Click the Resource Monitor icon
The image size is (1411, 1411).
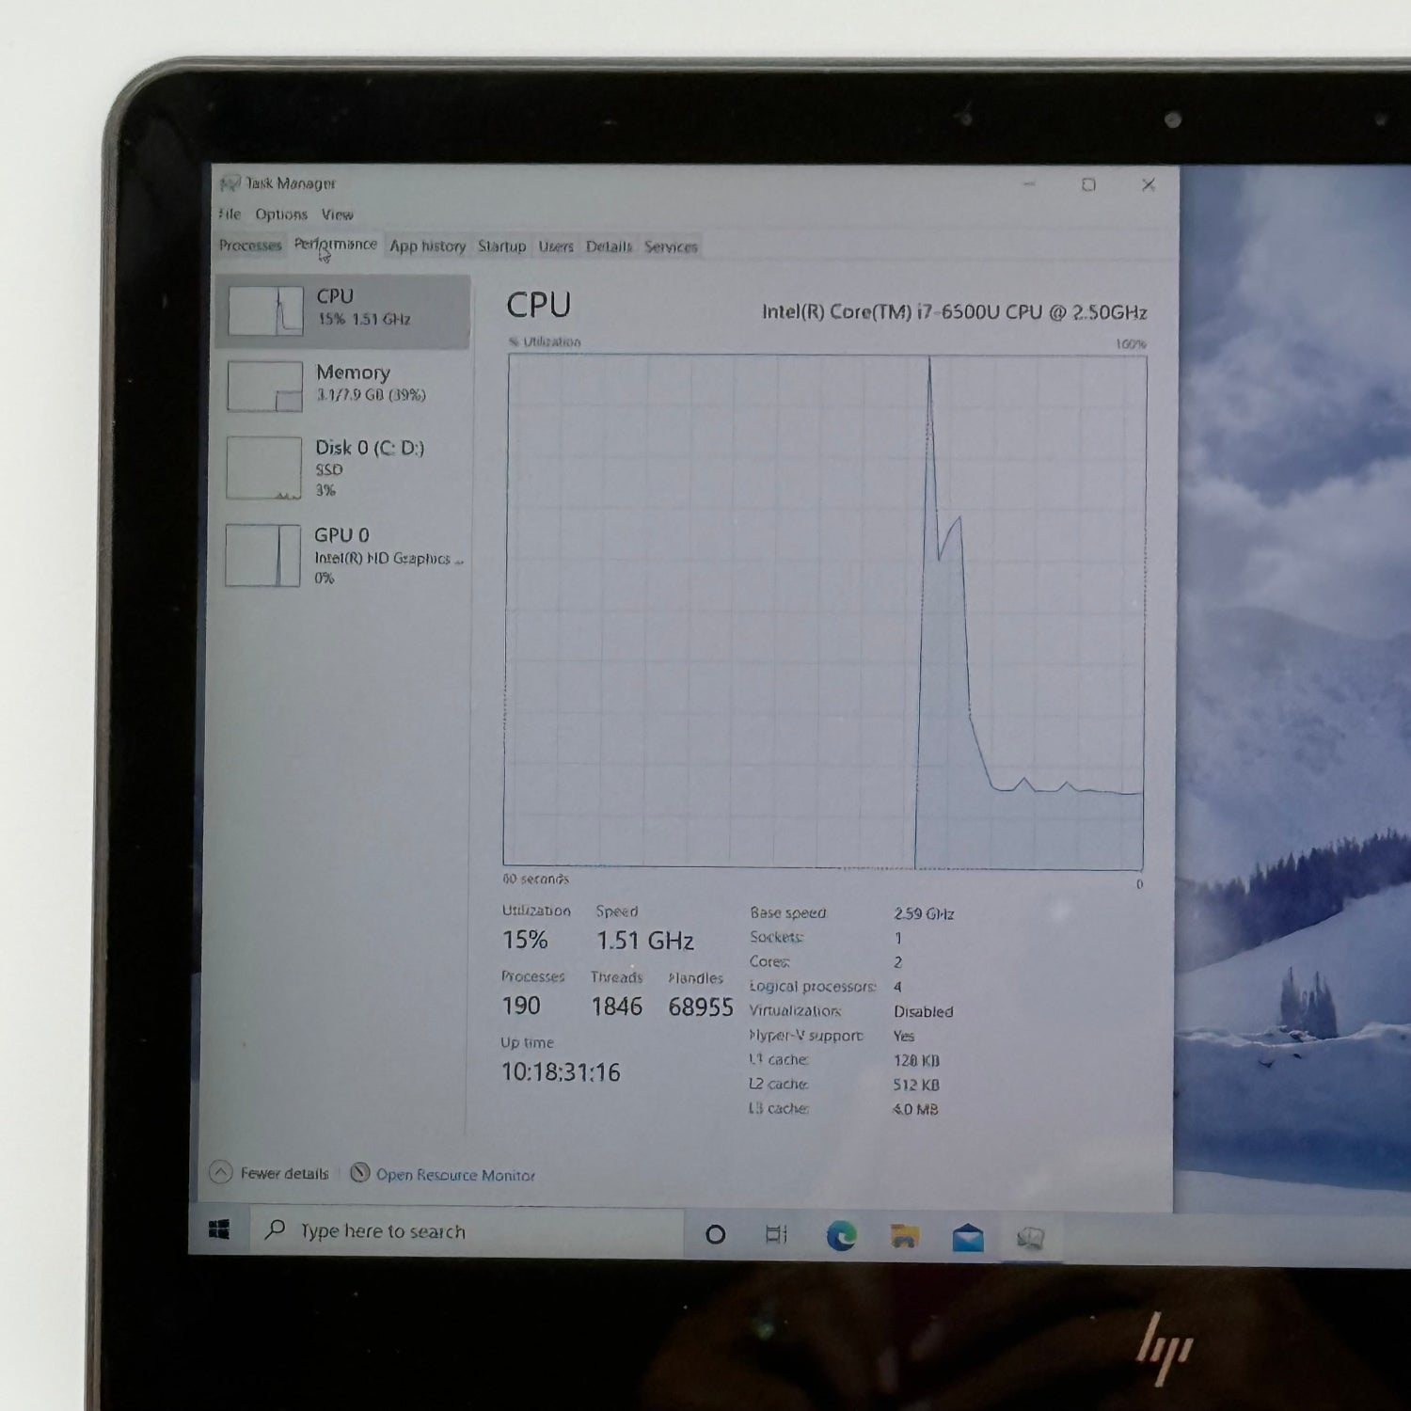pyautogui.click(x=359, y=1173)
